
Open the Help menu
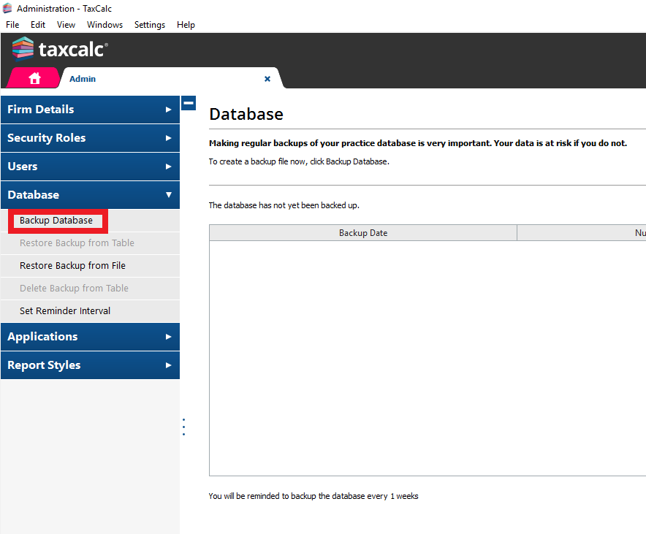[186, 24]
